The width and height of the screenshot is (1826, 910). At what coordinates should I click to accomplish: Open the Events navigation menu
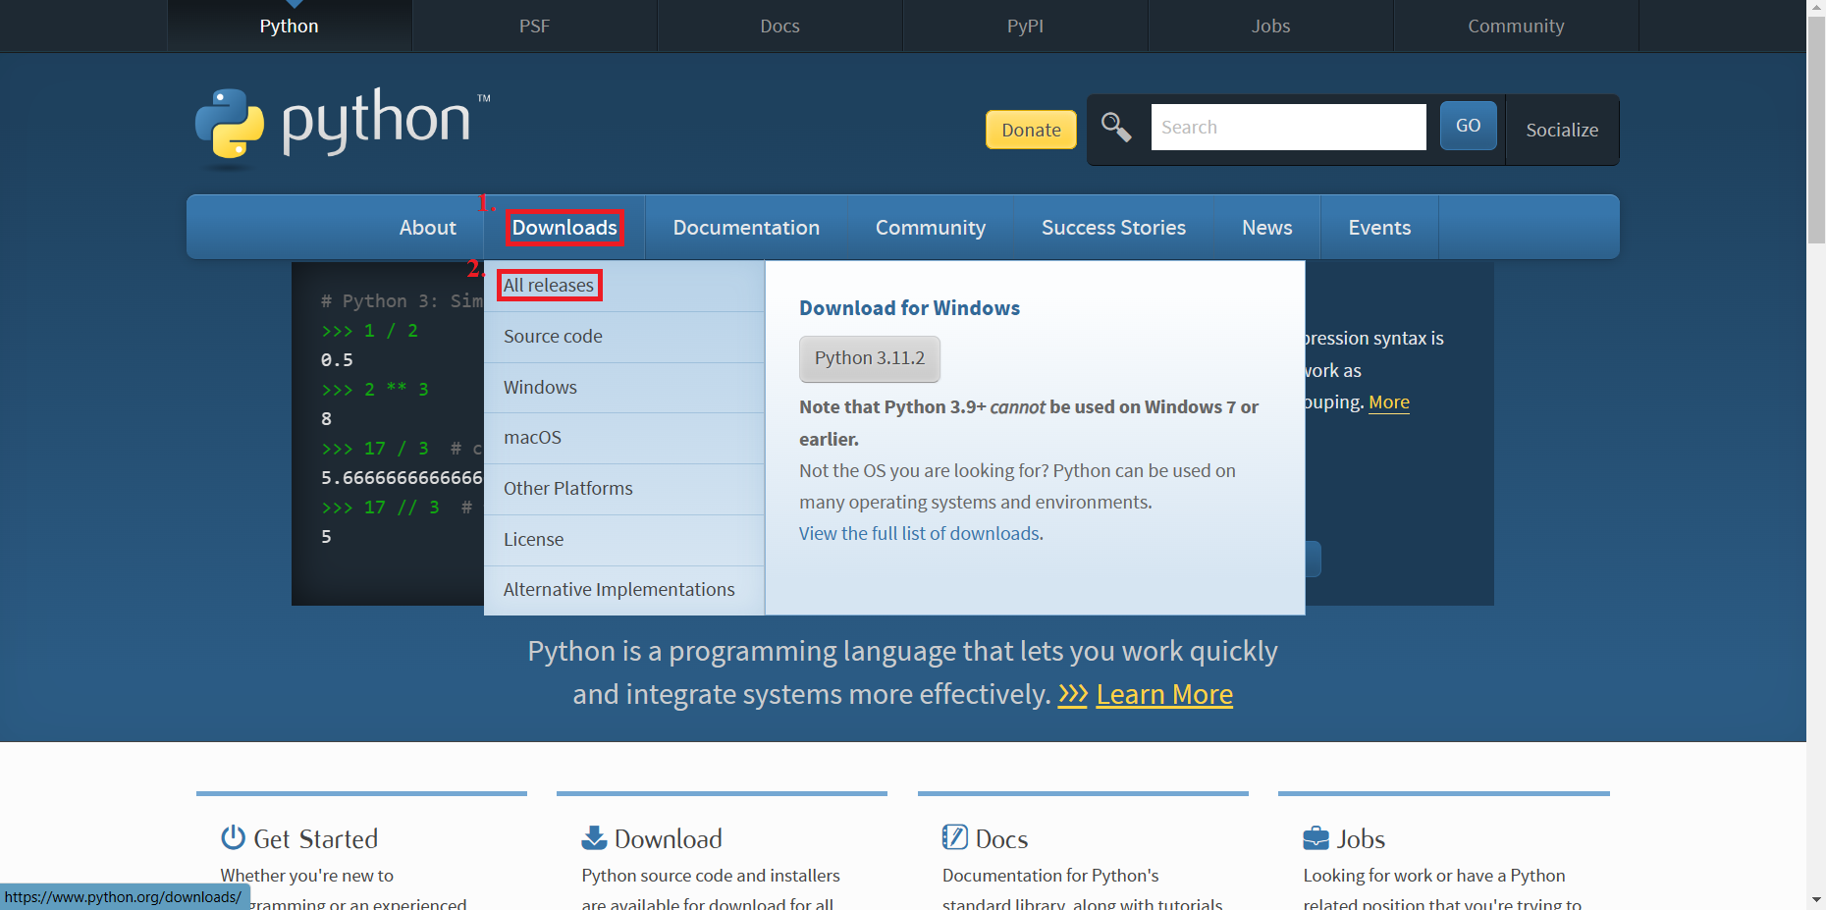pos(1379,228)
